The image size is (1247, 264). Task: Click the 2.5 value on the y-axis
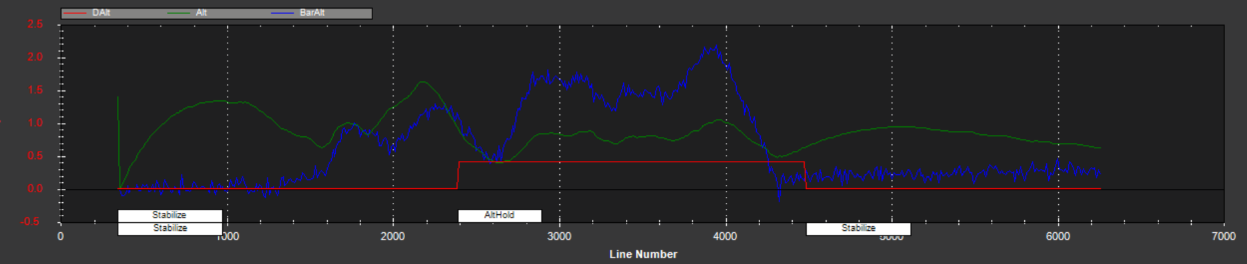tap(35, 25)
